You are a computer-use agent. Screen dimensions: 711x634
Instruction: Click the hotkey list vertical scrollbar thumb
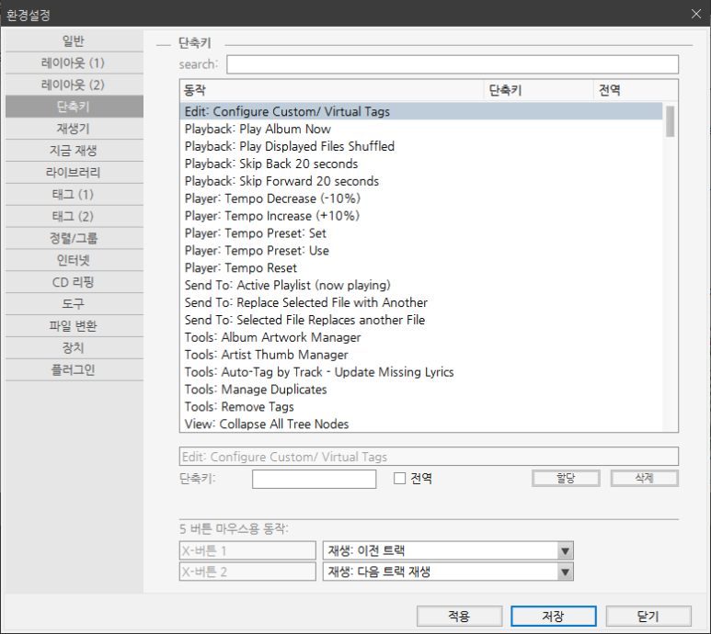point(670,121)
